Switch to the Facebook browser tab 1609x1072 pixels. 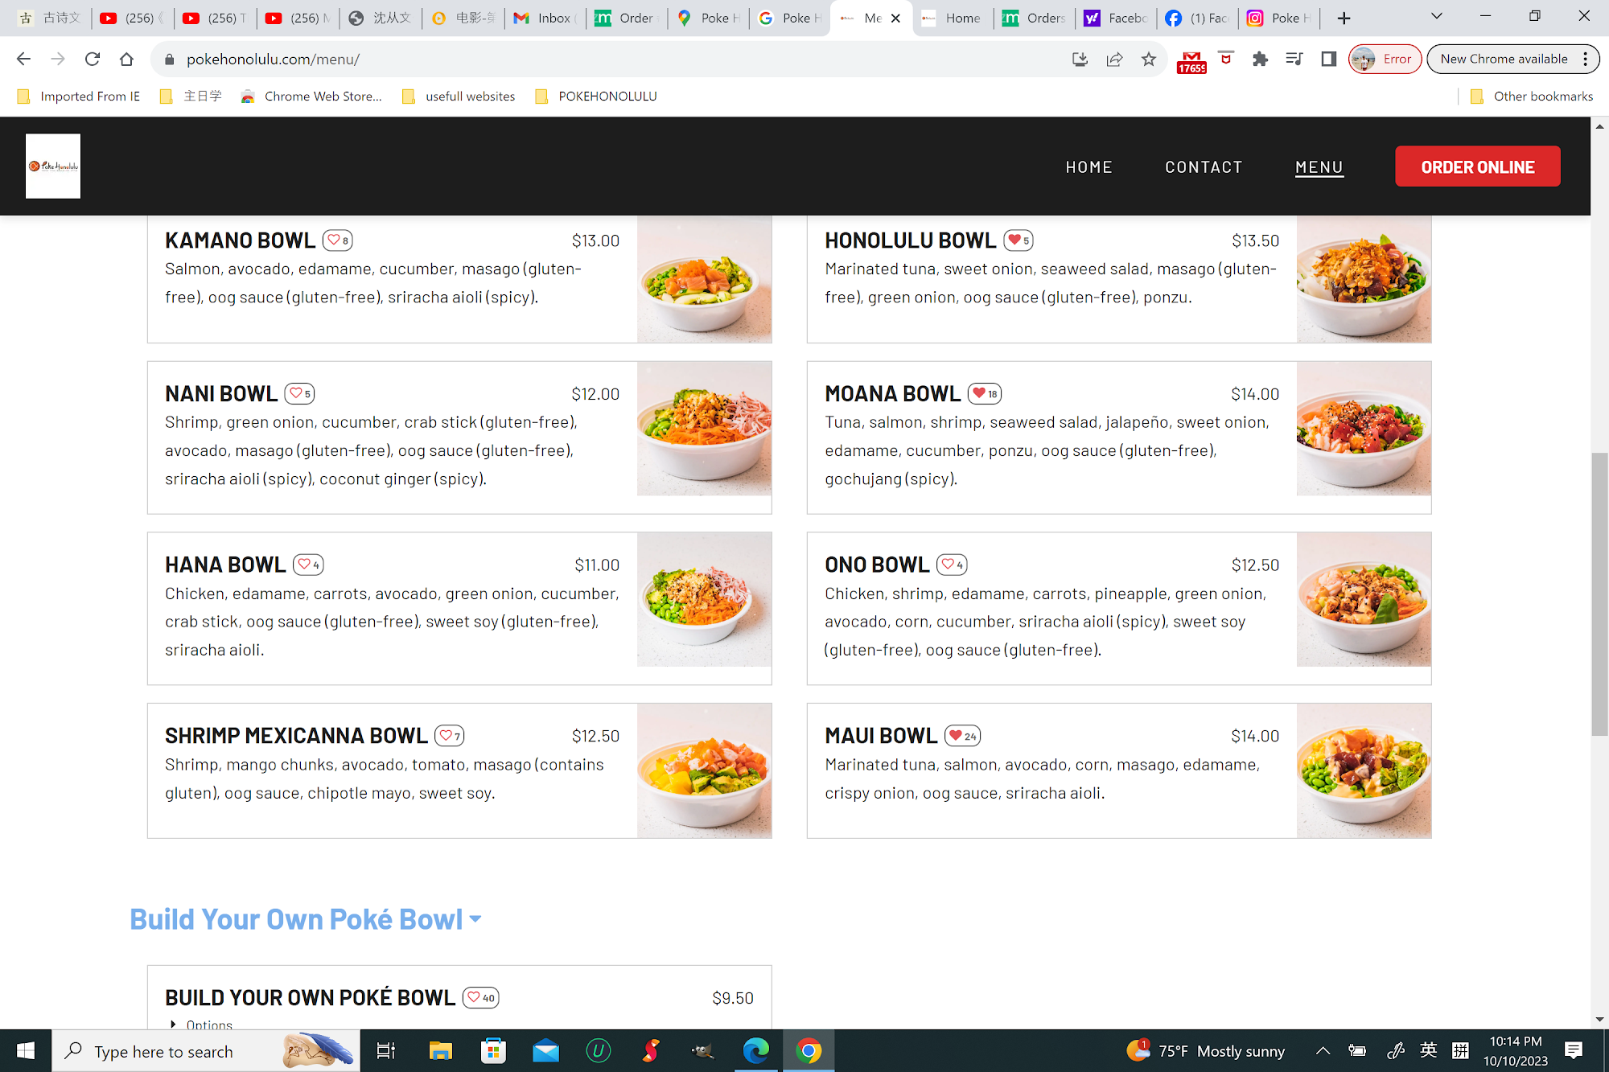tap(1199, 18)
